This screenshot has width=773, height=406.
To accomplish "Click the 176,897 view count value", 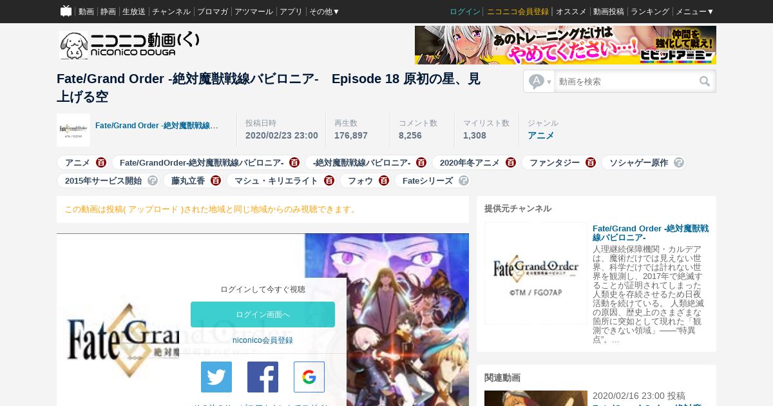I will [351, 135].
